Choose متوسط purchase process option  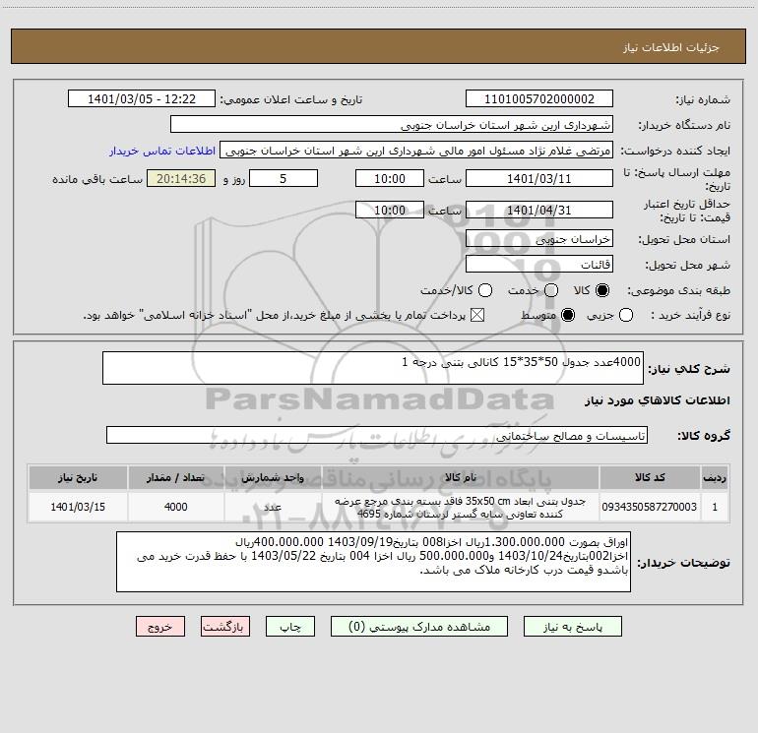568,315
